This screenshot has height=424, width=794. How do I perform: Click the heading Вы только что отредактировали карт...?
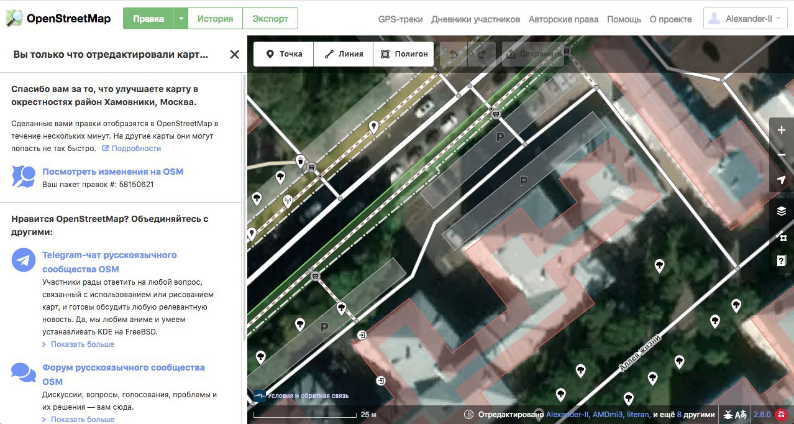(111, 55)
